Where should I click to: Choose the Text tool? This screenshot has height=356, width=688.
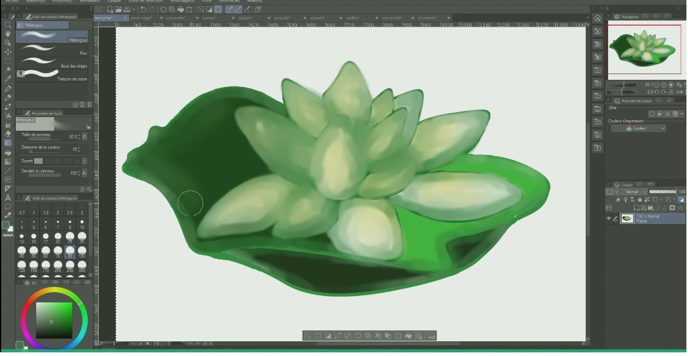pyautogui.click(x=8, y=197)
